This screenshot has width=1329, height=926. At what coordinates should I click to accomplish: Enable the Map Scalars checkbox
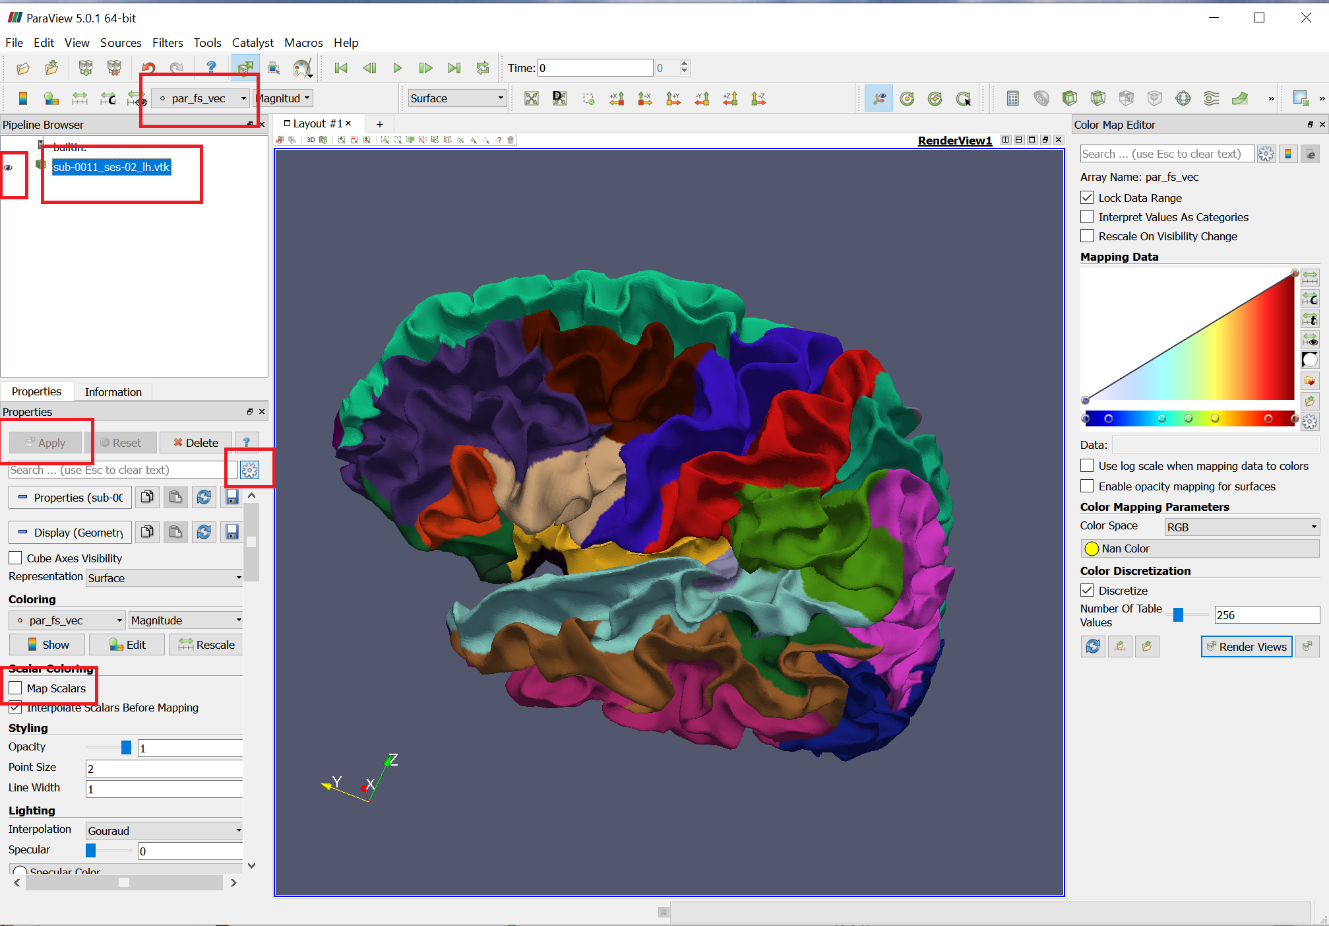point(16,688)
